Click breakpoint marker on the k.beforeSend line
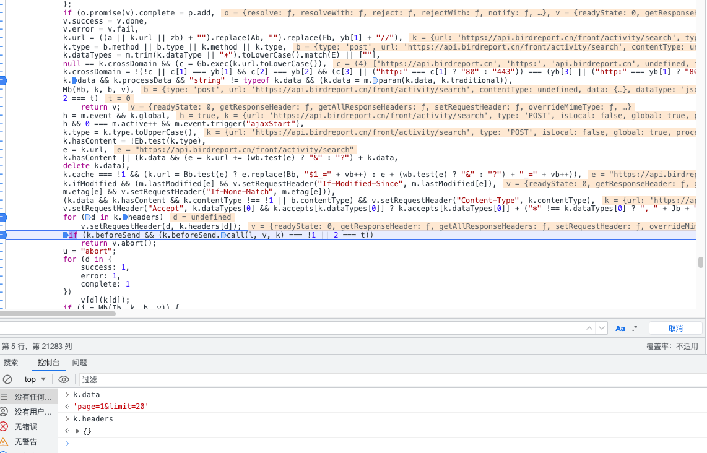Viewport: 707px width, 453px height. [2, 235]
